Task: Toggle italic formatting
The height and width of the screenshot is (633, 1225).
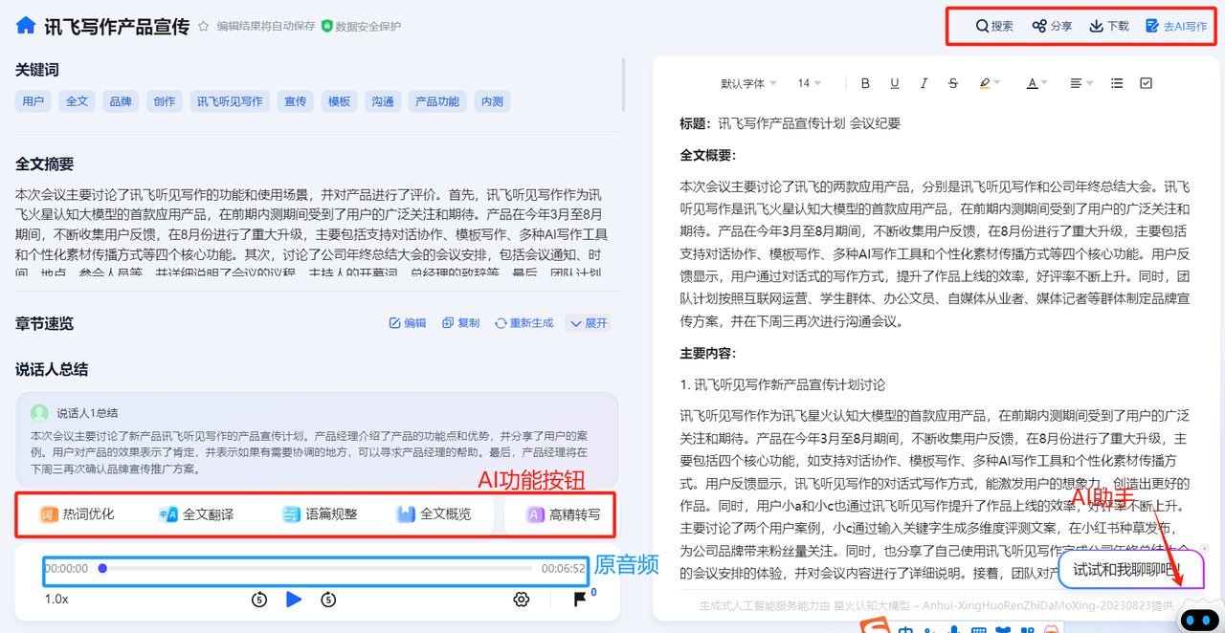Action: [924, 83]
